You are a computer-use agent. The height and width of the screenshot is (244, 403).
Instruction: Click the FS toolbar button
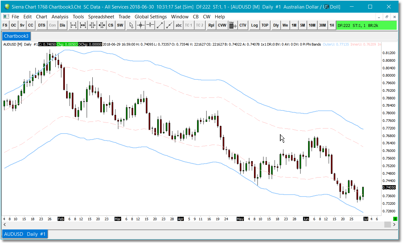(x=5, y=25)
